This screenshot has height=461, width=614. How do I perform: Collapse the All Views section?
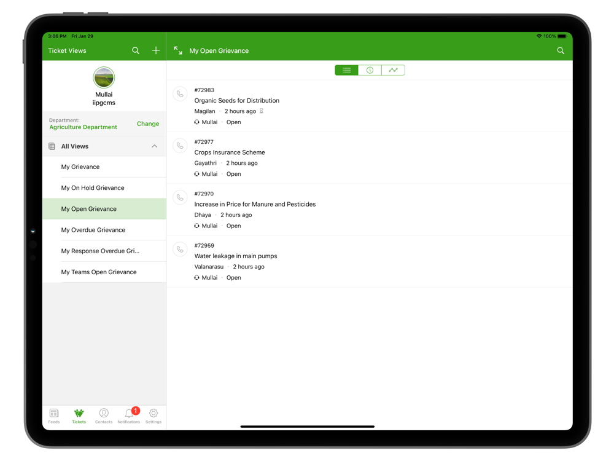[155, 146]
